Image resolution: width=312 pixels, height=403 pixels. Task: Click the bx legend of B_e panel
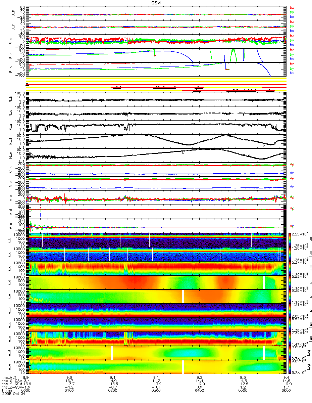coord(292,73)
